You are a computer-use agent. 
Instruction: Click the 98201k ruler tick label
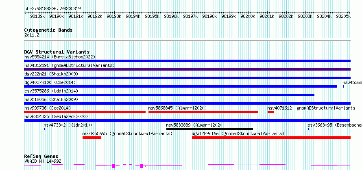pyautogui.click(x=267, y=16)
